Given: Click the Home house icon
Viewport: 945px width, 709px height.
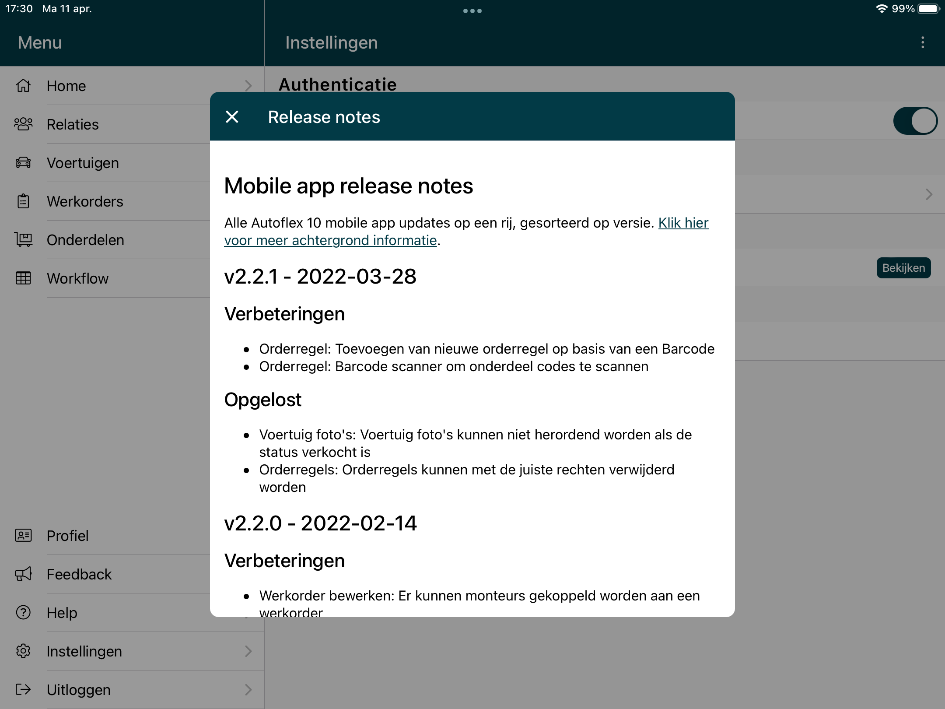Looking at the screenshot, I should pos(23,86).
